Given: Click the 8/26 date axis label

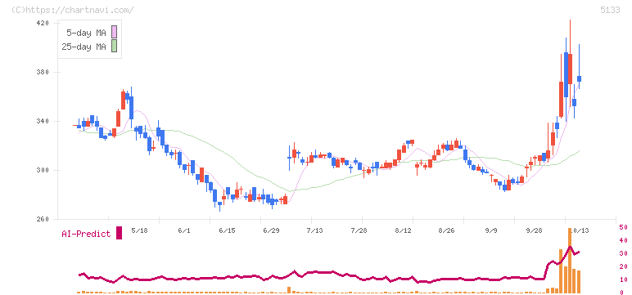Looking at the screenshot, I should tap(446, 230).
